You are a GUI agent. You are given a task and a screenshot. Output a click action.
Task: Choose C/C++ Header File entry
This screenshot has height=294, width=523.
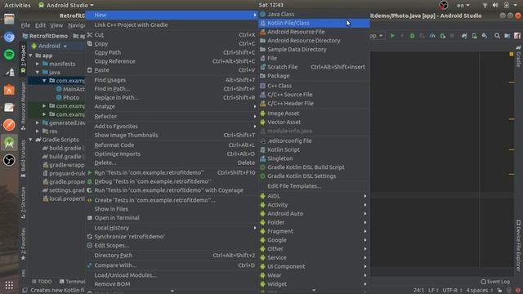tap(314, 104)
